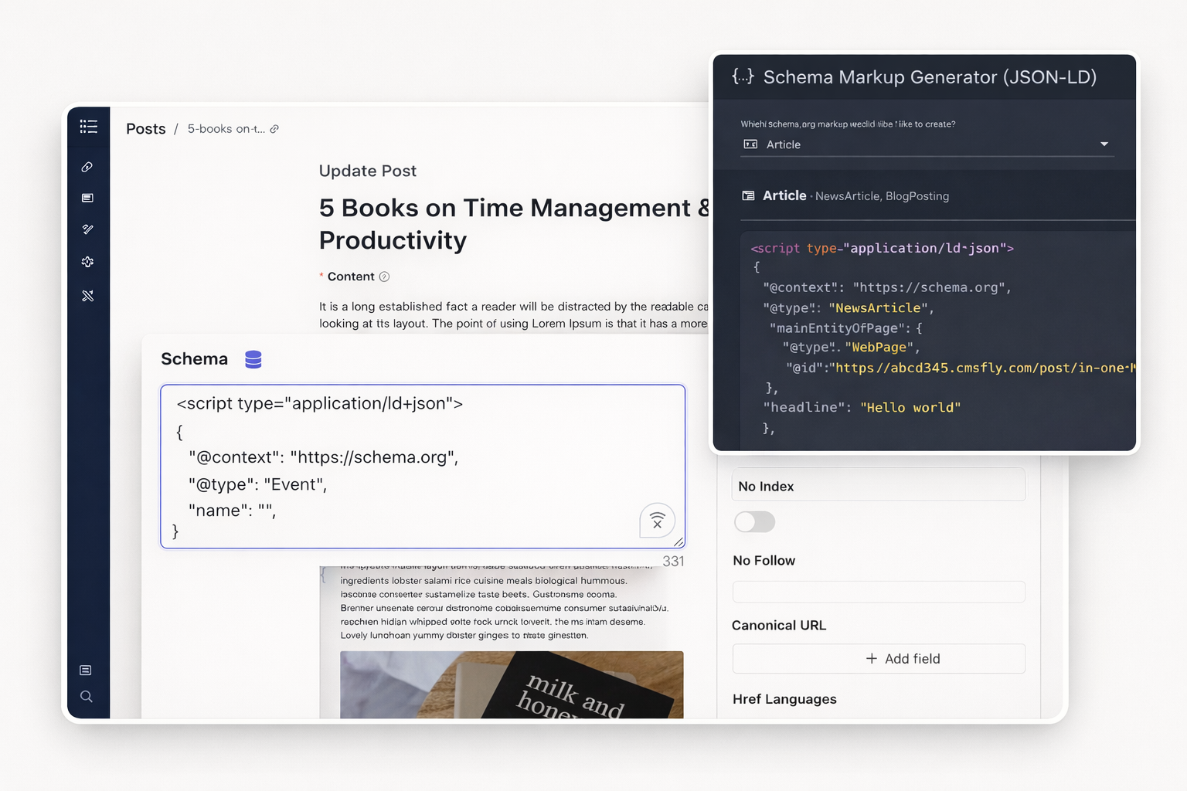Select the Article schema section header
The width and height of the screenshot is (1187, 791).
[x=784, y=196]
